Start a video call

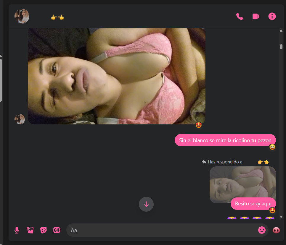click(x=256, y=16)
